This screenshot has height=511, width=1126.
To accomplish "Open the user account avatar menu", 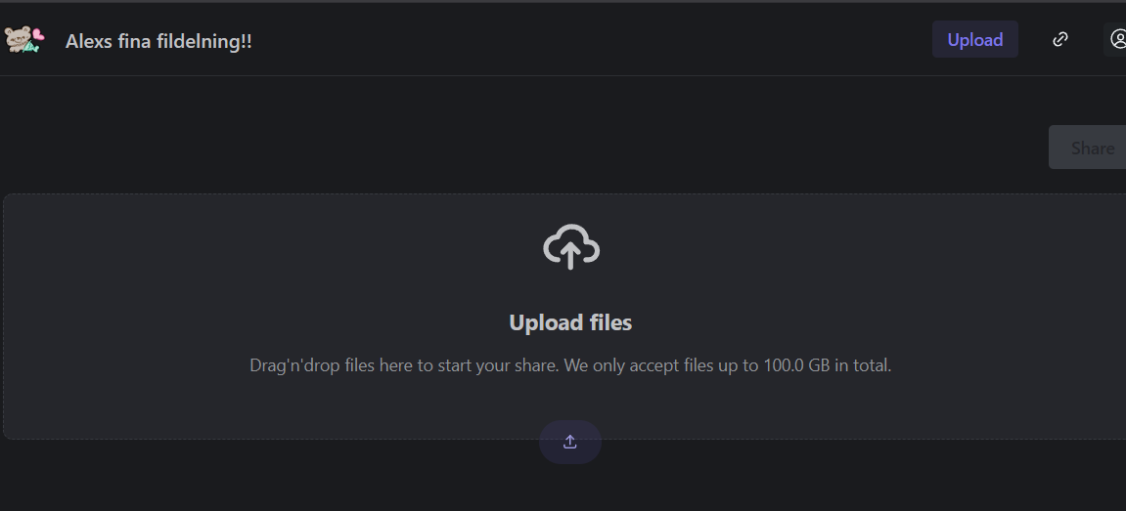I will pos(1117,39).
